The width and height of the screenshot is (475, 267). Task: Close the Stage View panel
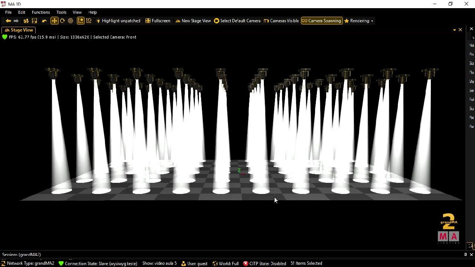point(460,30)
